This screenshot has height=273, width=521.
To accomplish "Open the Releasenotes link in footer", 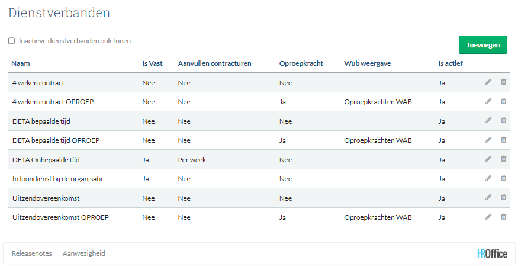I will point(31,253).
